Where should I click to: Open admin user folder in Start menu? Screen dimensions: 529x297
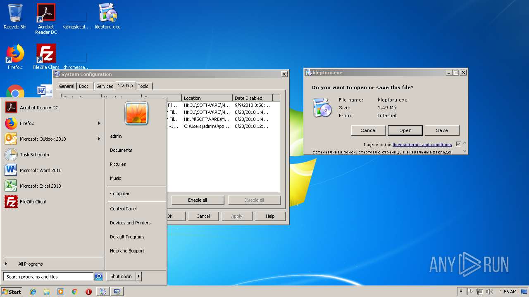[x=116, y=136]
